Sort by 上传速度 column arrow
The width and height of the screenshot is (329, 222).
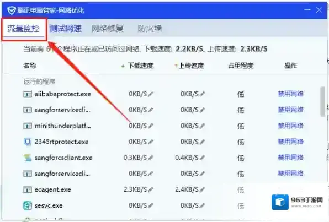(x=176, y=66)
